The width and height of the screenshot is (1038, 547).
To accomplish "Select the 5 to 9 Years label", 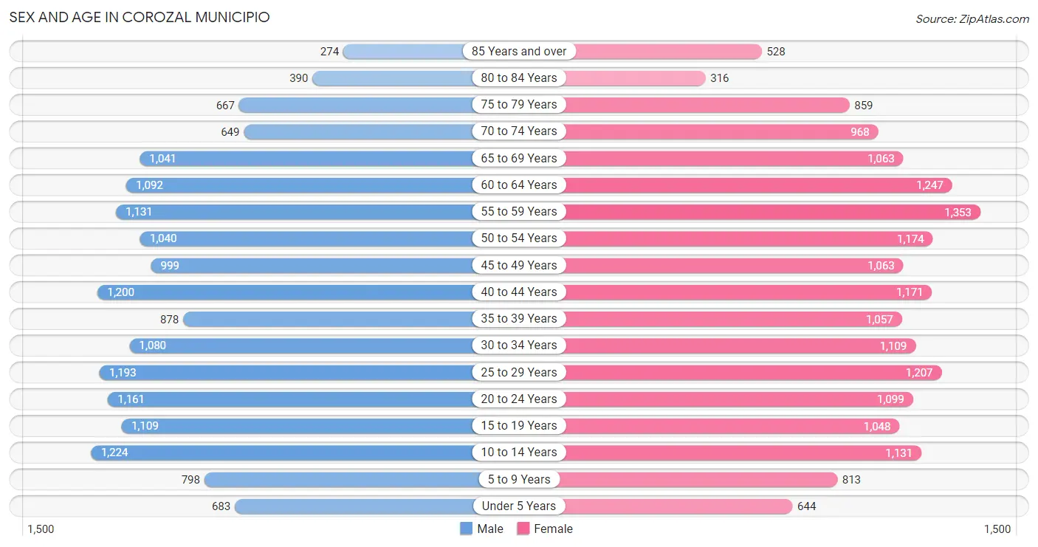I will (x=519, y=479).
